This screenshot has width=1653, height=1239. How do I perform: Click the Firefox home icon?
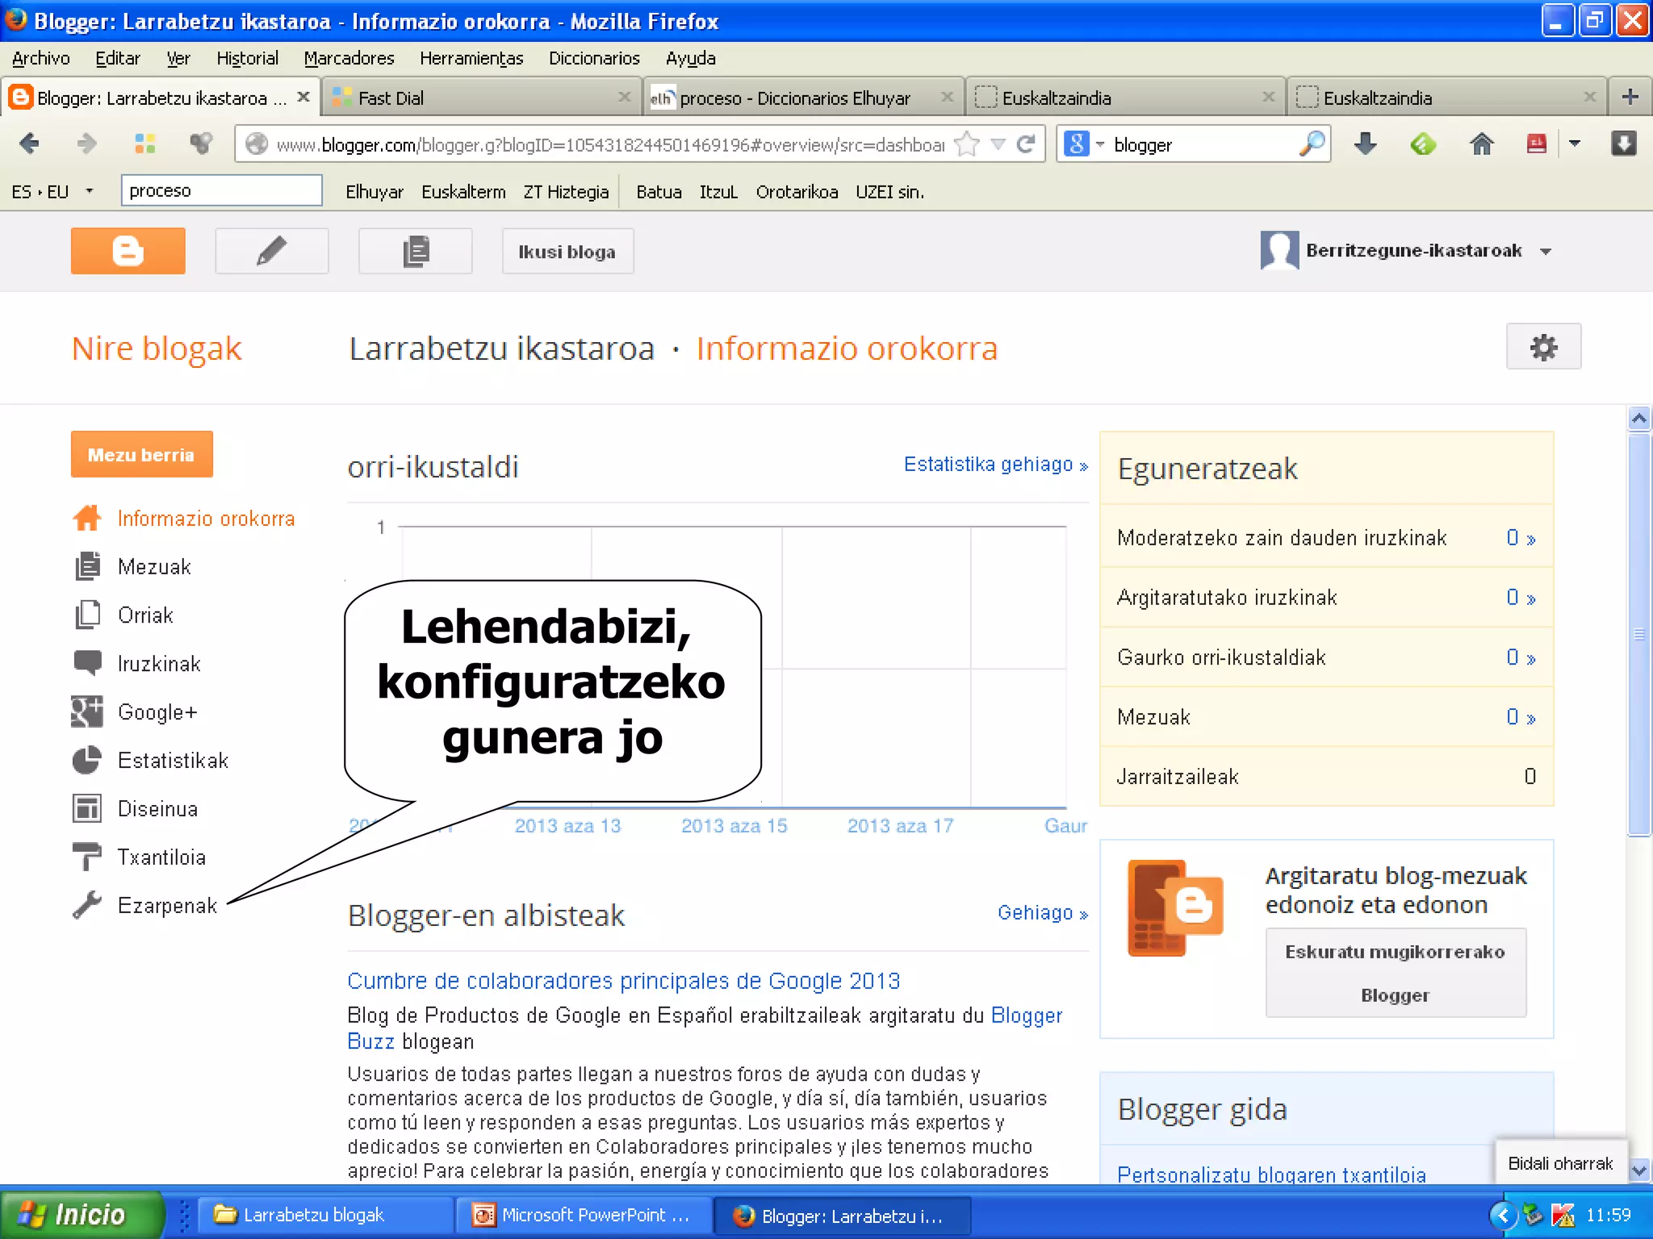coord(1481,144)
